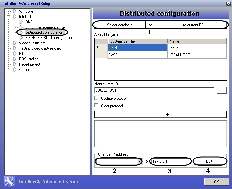Click the arrow icon beside PTZ

click(15, 53)
